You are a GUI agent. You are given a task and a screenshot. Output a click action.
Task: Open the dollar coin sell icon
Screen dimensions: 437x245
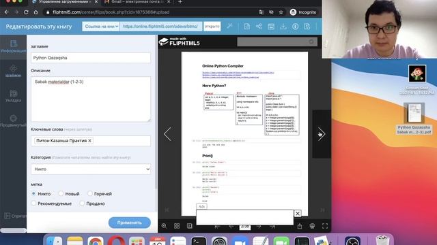click(295, 27)
